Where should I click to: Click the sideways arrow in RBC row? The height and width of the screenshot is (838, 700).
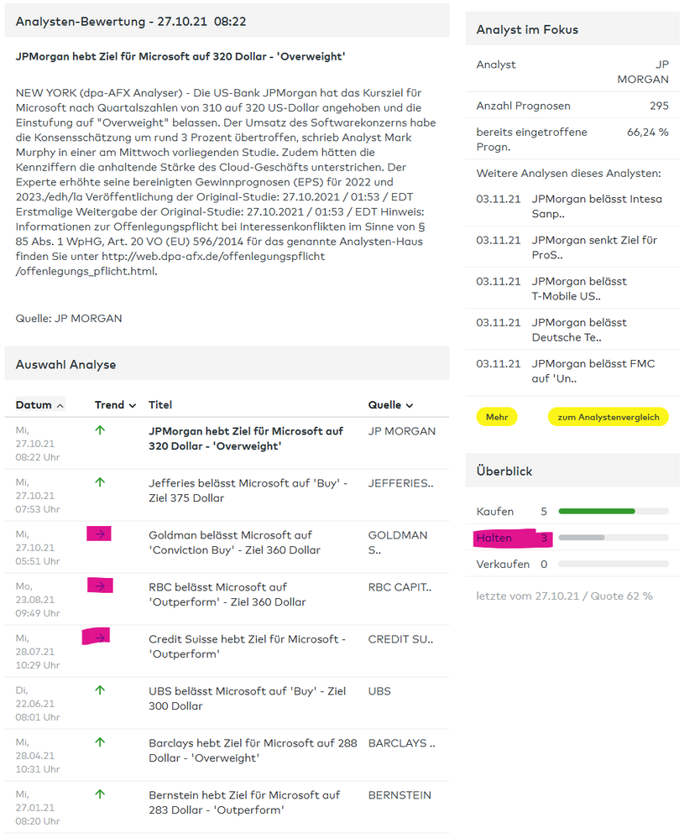pyautogui.click(x=101, y=586)
